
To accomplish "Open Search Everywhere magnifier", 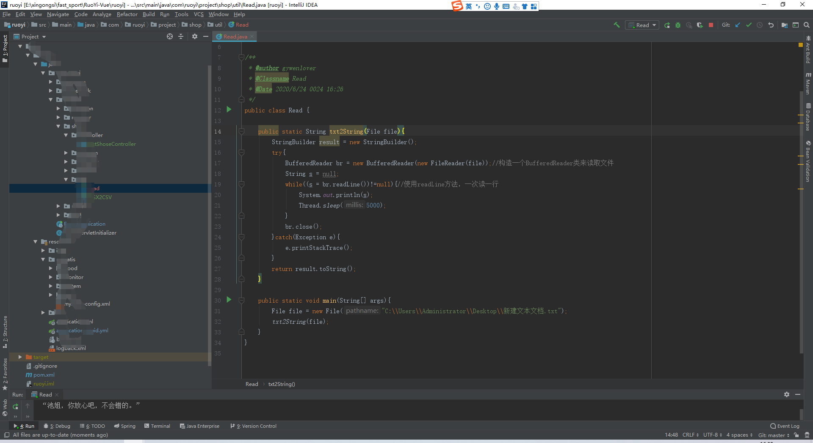I will [x=807, y=25].
